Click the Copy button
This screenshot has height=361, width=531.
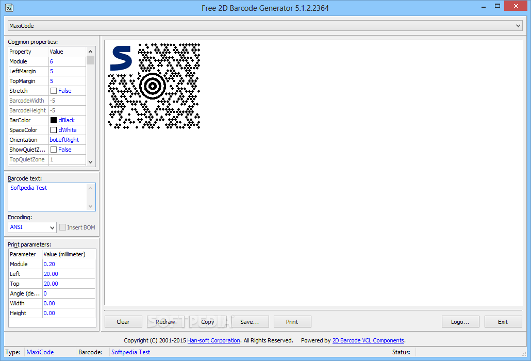pyautogui.click(x=208, y=322)
